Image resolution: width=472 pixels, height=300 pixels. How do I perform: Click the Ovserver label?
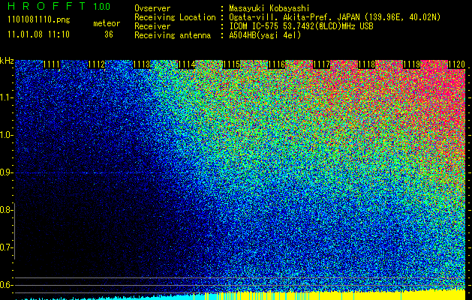coord(152,9)
